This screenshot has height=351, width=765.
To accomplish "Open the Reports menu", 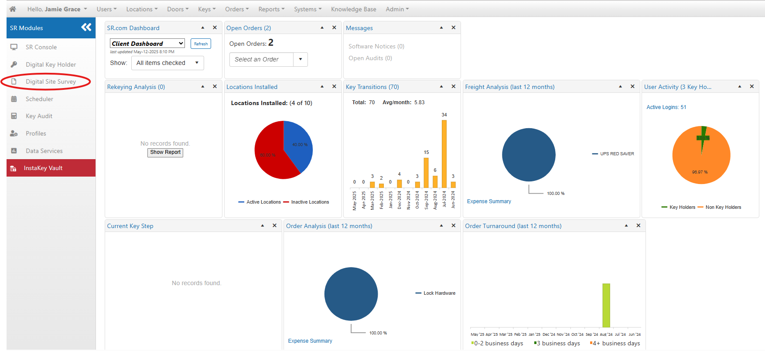I will [x=271, y=9].
